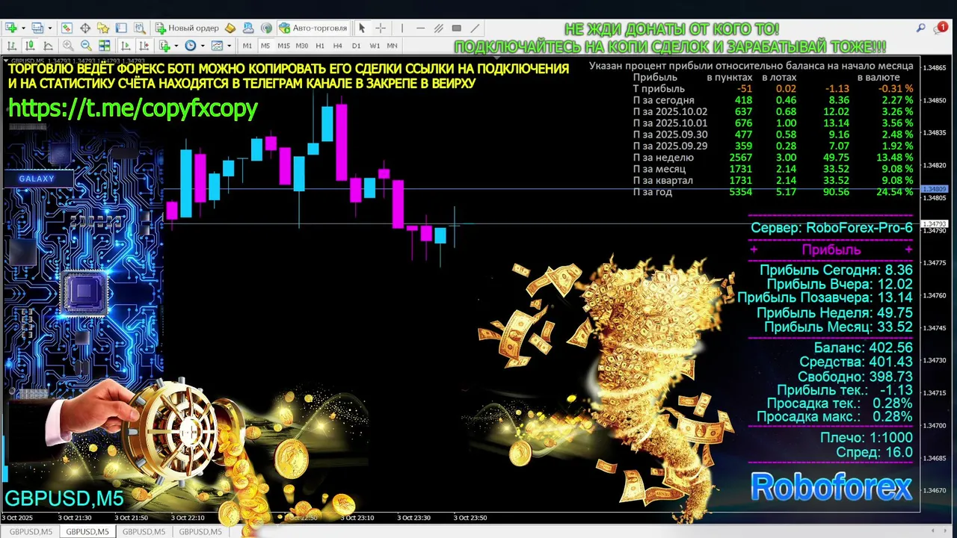
Task: Open MetaEditor via the yellow book icon
Action: [230, 28]
